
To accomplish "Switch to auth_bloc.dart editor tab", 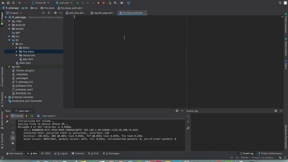I will (x=76, y=13).
